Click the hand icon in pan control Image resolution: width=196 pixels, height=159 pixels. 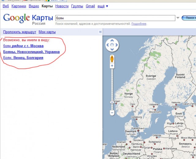112,45
